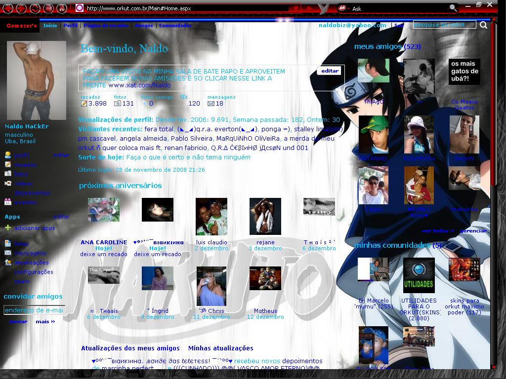Click the eventos calendar icon in sidebar
The width and height of the screenshot is (506, 379).
pyautogui.click(x=8, y=202)
